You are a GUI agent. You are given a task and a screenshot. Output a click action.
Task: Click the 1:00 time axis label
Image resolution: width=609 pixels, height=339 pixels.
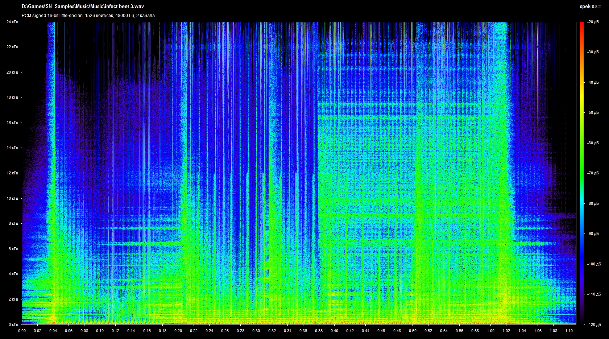click(491, 331)
